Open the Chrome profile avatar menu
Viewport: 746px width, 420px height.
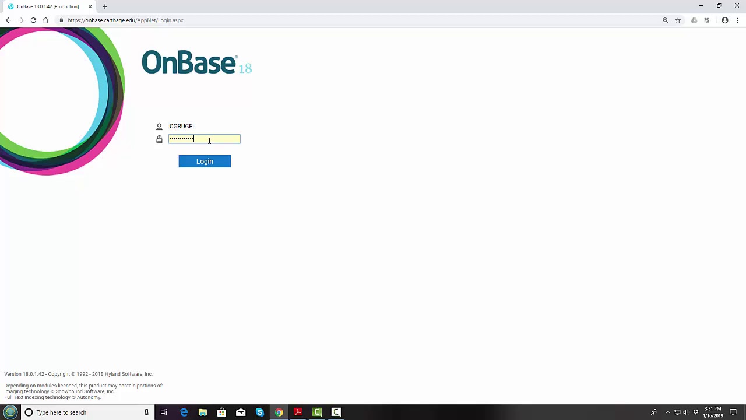[x=725, y=20]
